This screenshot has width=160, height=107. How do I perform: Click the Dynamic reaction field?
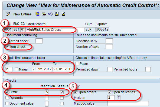[47, 98]
